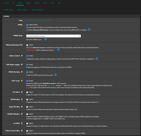Click info icon beside DNSBL python blocking mode
This screenshot has height=136, width=141.
56,75
